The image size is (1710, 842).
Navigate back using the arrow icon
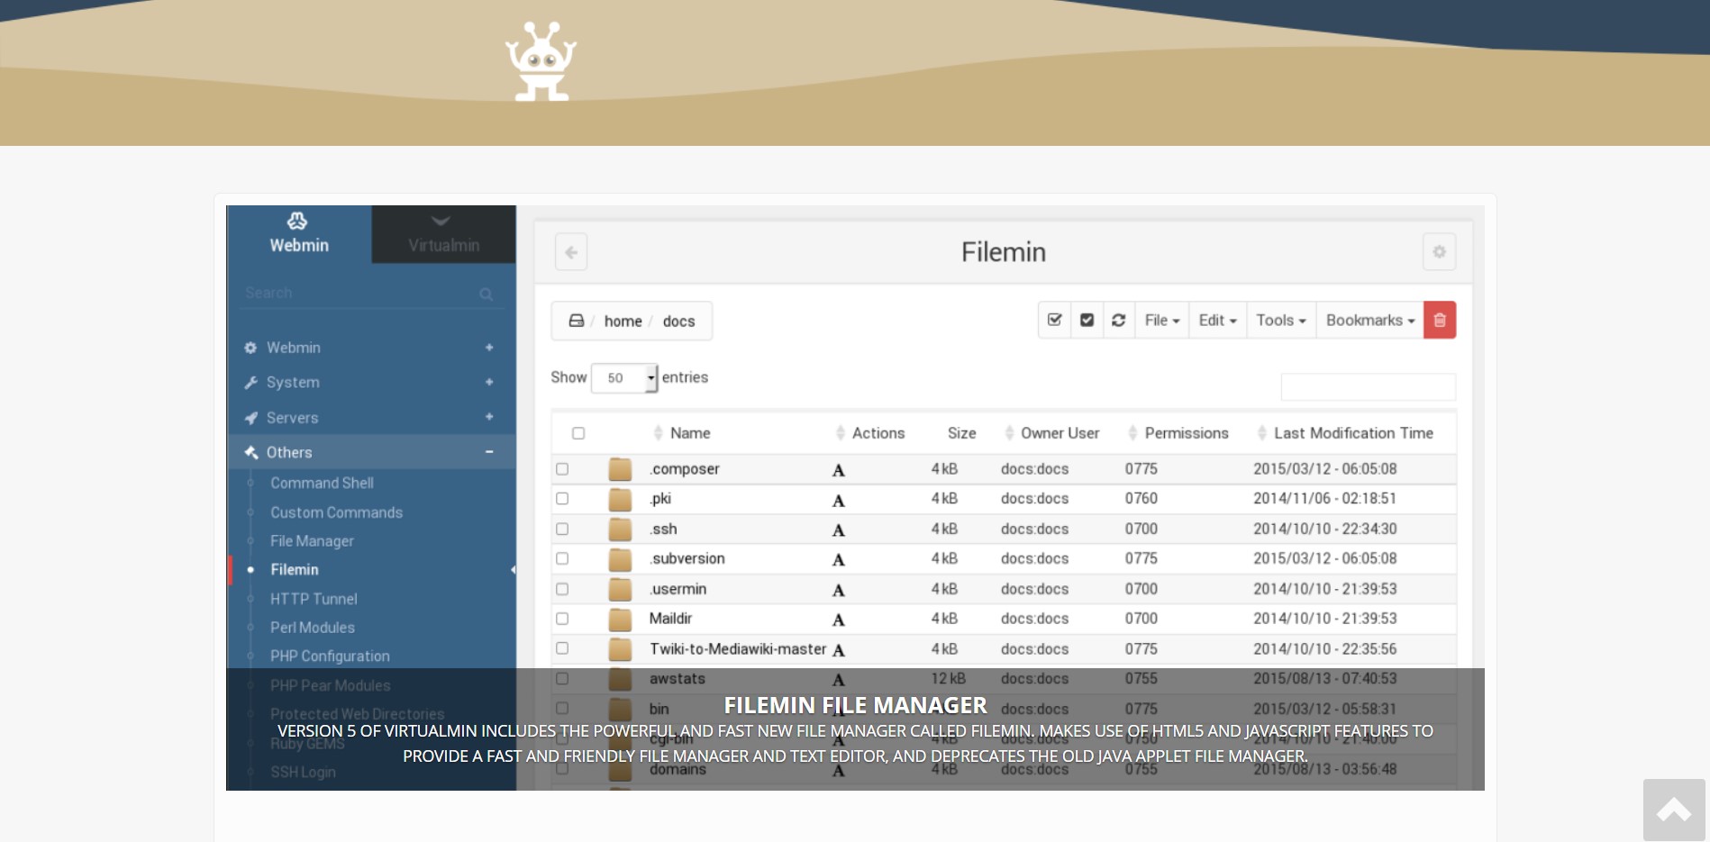click(x=570, y=252)
